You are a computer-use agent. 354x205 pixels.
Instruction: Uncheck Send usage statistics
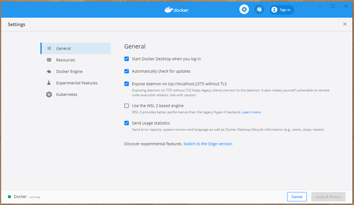point(127,123)
